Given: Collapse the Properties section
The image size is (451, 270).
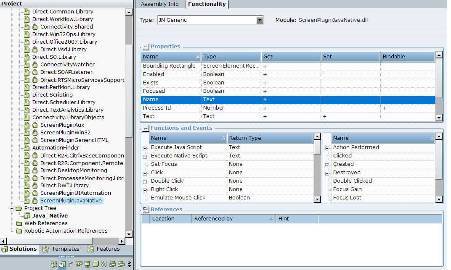Looking at the screenshot, I should (x=146, y=47).
